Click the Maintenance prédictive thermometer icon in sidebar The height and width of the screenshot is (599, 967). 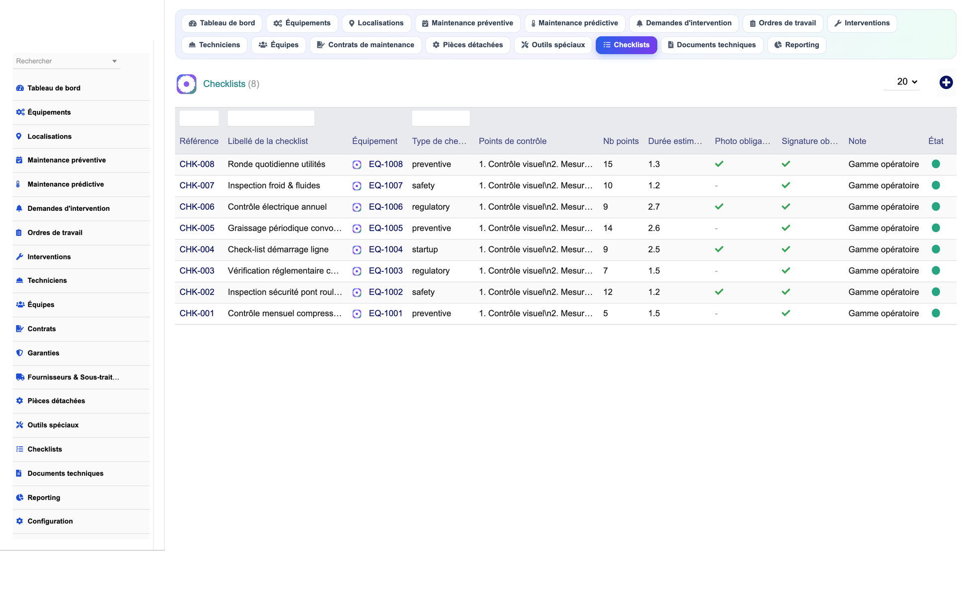click(18, 184)
